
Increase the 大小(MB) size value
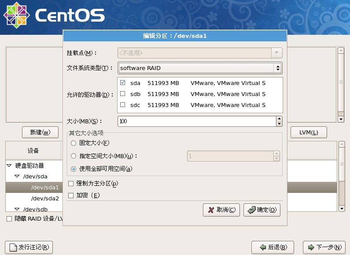coord(279,118)
